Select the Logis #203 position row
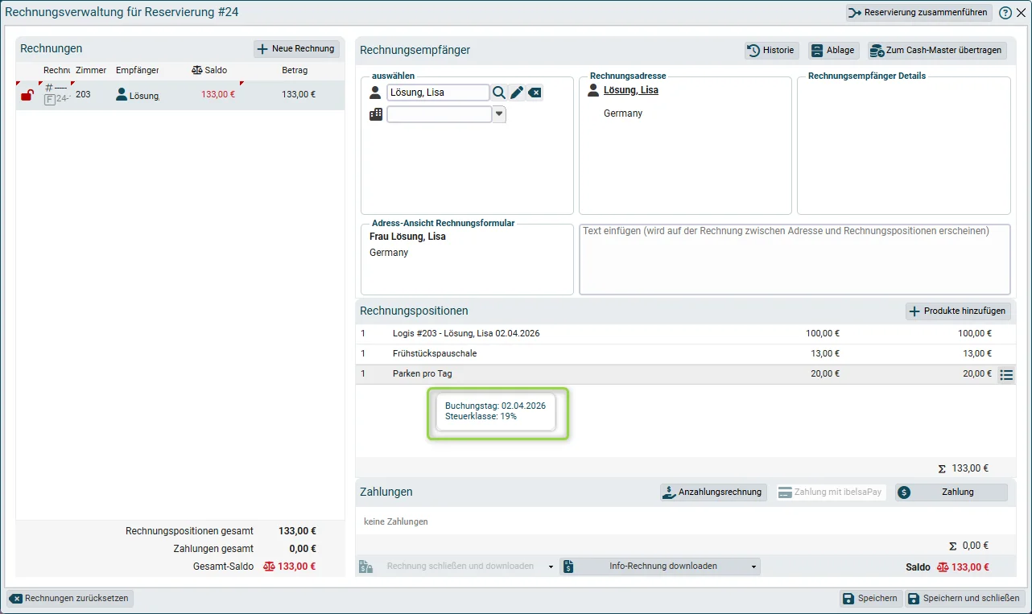Image resolution: width=1032 pixels, height=614 pixels. 686,334
